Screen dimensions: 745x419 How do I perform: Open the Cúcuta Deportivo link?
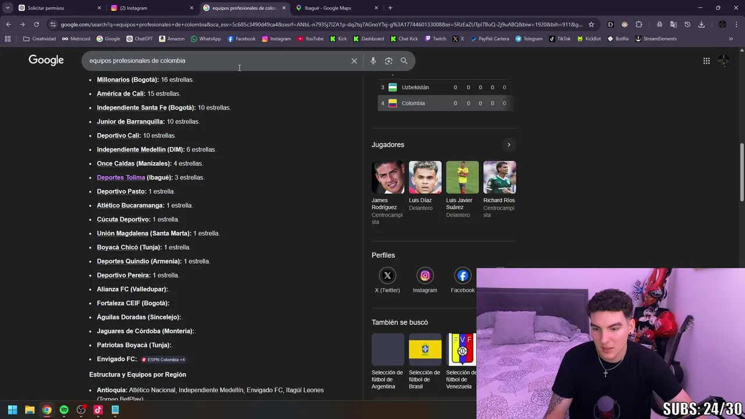point(123,219)
